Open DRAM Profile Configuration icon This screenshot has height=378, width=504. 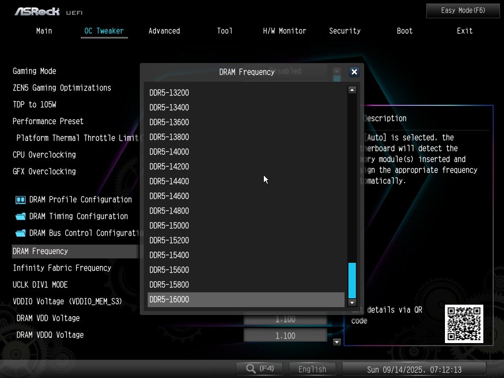click(x=20, y=200)
